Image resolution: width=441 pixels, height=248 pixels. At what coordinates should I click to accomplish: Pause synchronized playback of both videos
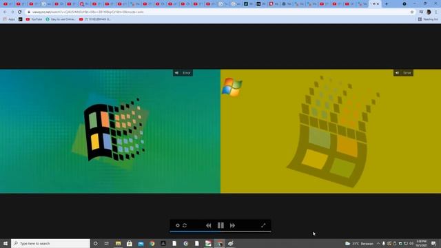click(x=220, y=225)
